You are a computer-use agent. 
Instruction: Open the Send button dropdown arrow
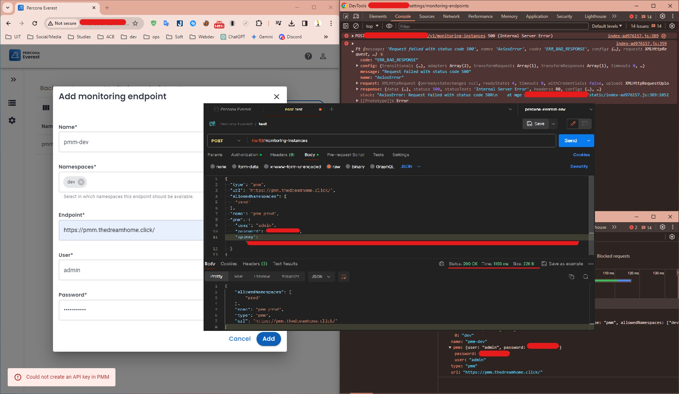tap(588, 141)
